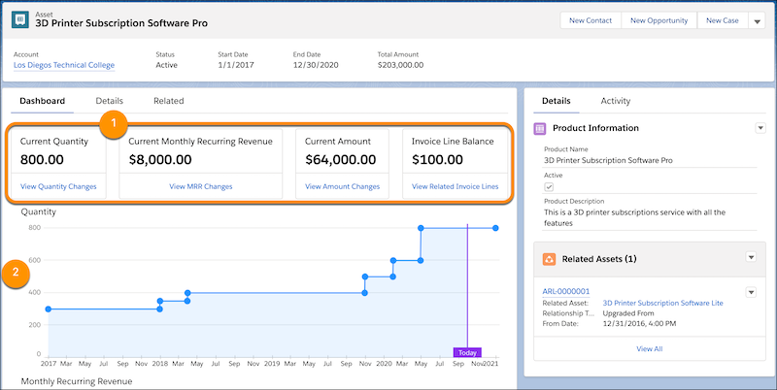Open the Related Assets card dropdown menu
The image size is (777, 390).
(751, 257)
